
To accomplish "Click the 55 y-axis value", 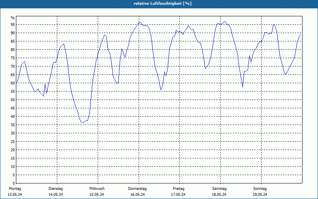I will [13, 92].
